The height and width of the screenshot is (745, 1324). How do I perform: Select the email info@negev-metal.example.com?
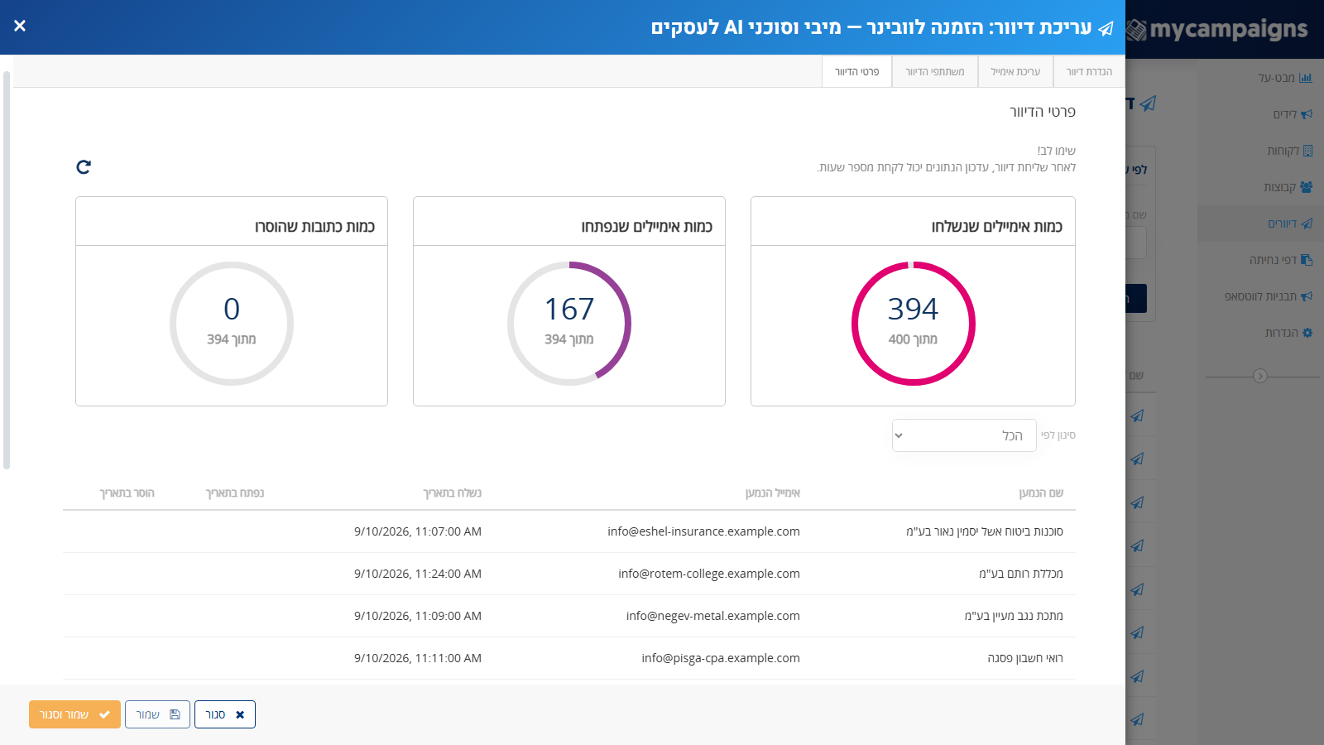tap(713, 616)
